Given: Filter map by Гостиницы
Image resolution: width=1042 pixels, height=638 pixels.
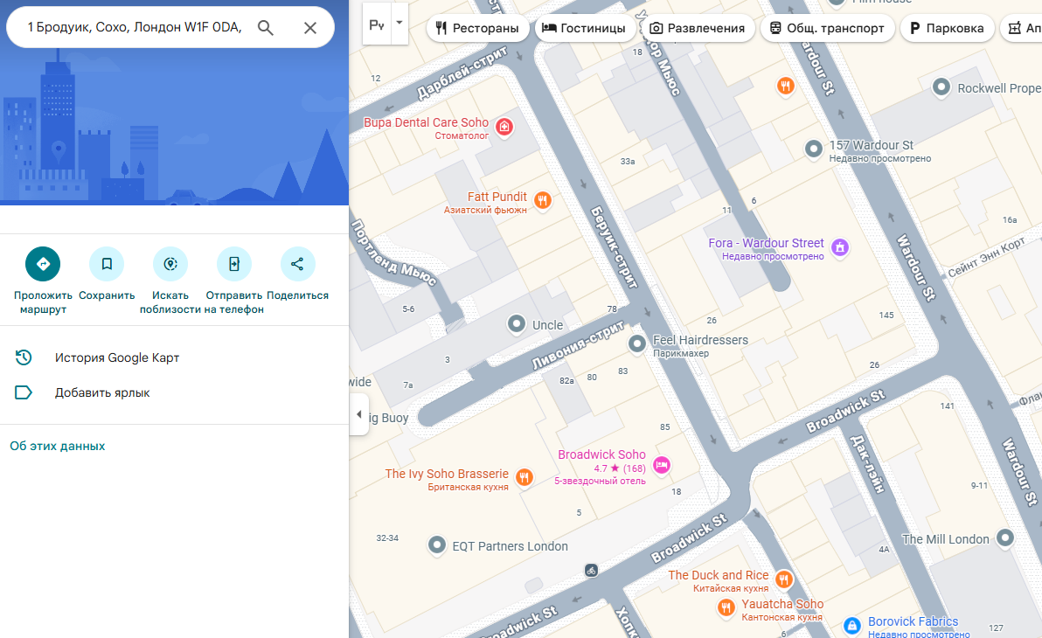Looking at the screenshot, I should click(x=584, y=28).
